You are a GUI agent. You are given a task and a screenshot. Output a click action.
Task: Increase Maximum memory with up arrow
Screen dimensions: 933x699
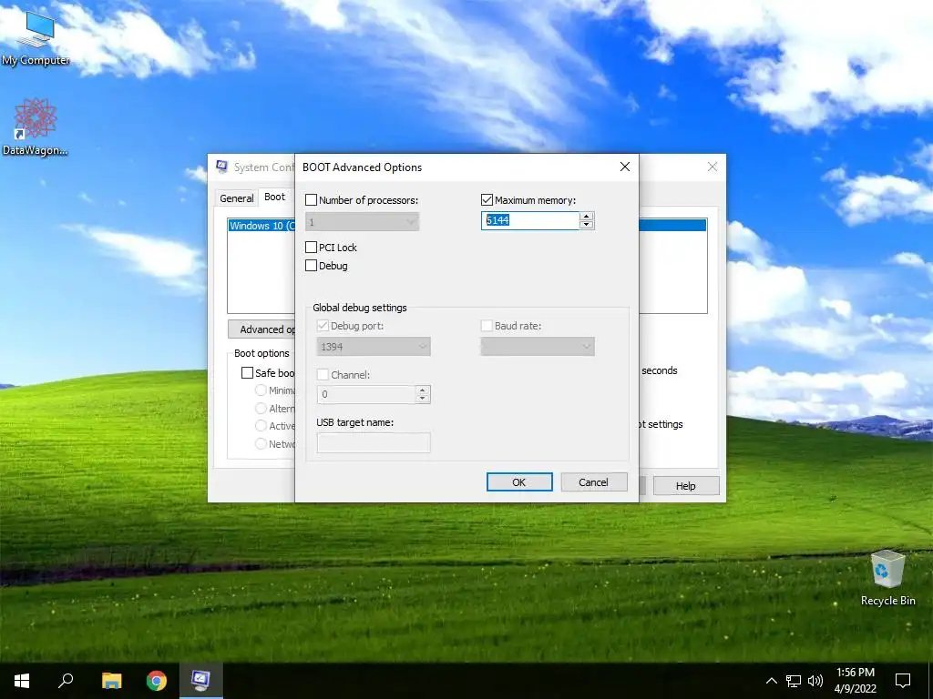(587, 217)
